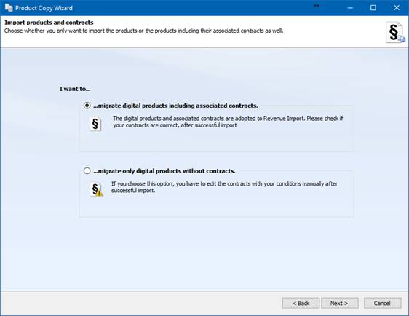Click the Next button

coord(339,303)
